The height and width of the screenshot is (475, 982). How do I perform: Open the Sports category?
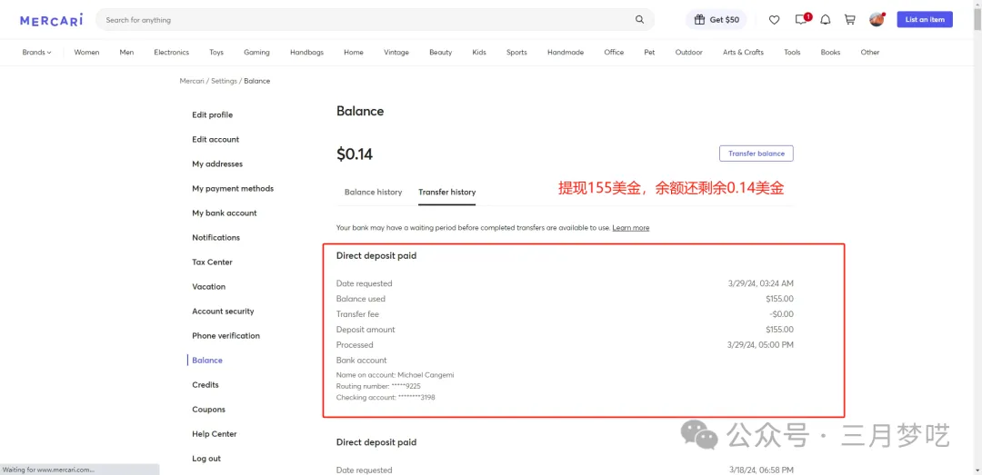(516, 53)
